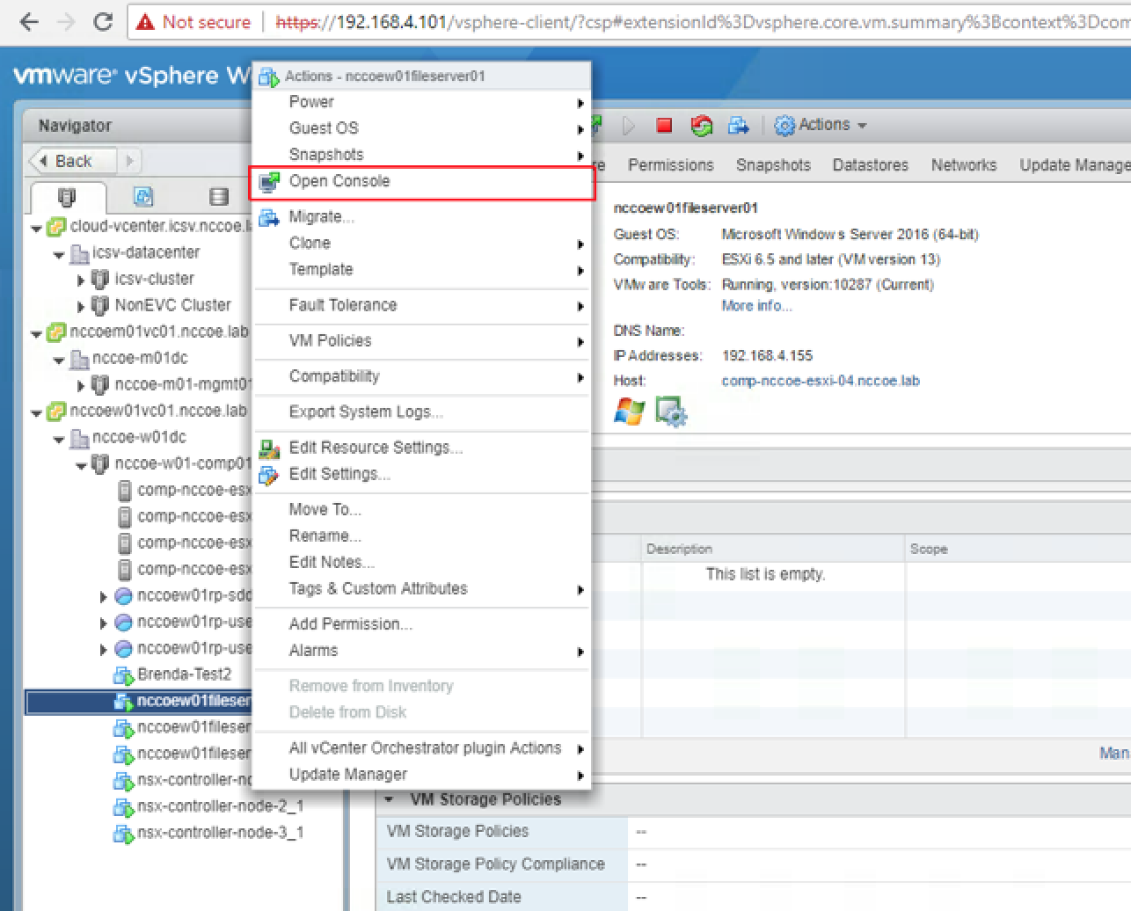Click the VM console settings icon beside Windows logo

tap(671, 412)
